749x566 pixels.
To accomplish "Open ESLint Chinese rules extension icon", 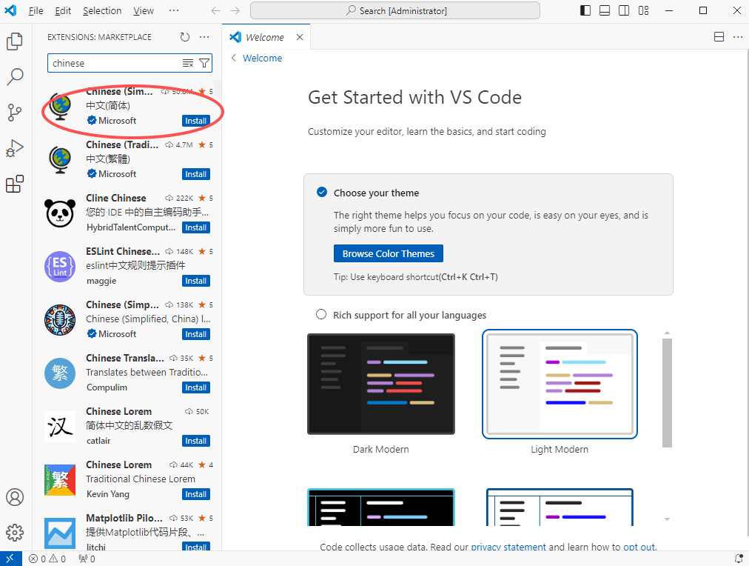I will [x=60, y=266].
